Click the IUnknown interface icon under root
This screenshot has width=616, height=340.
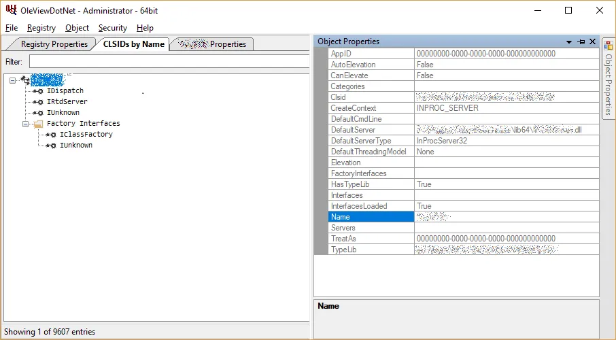[x=38, y=113]
